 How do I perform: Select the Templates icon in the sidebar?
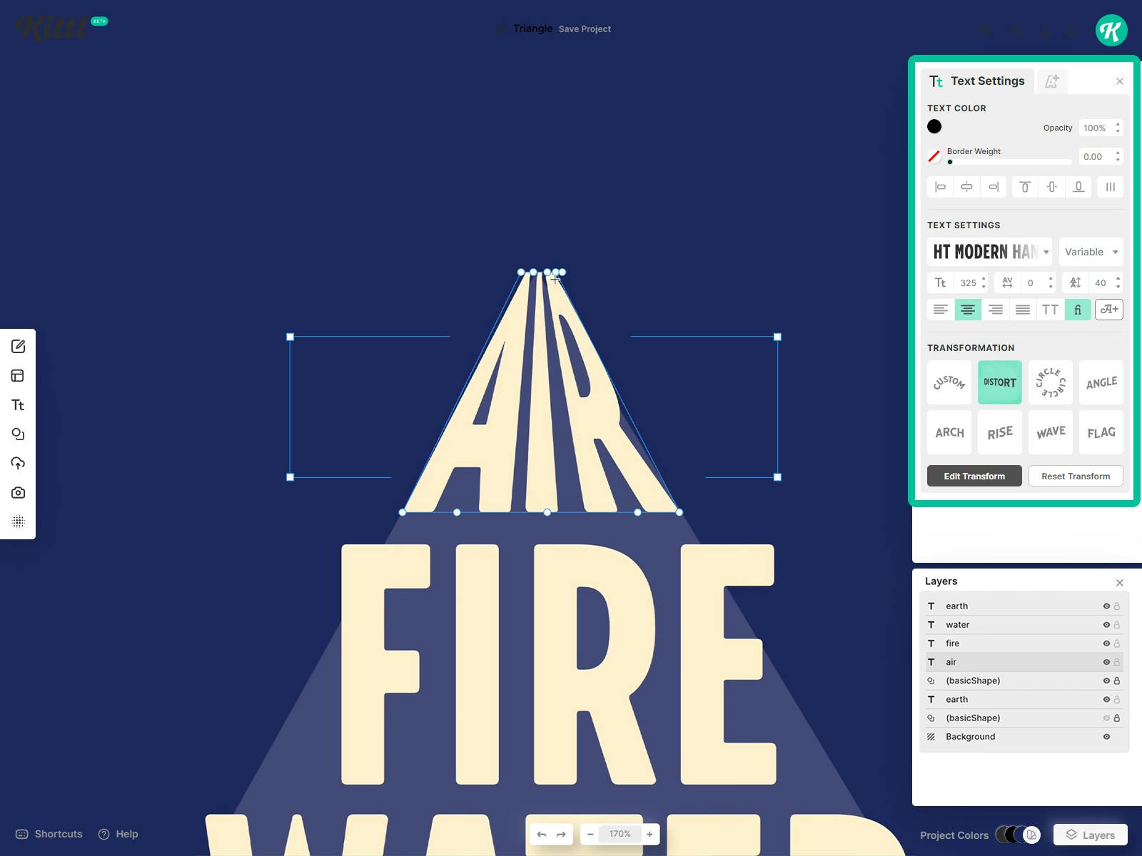(x=18, y=375)
